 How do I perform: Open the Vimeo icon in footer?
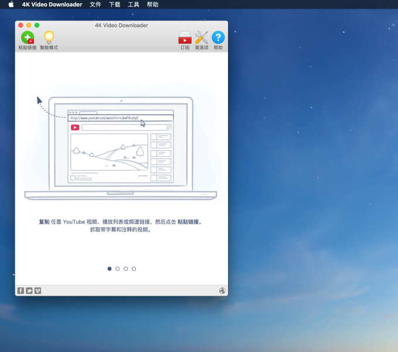pos(38,290)
